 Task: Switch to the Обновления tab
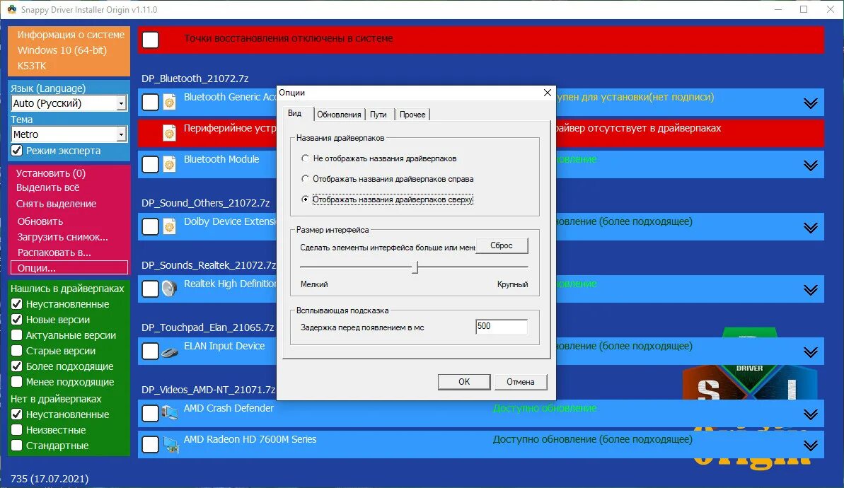pyautogui.click(x=339, y=114)
